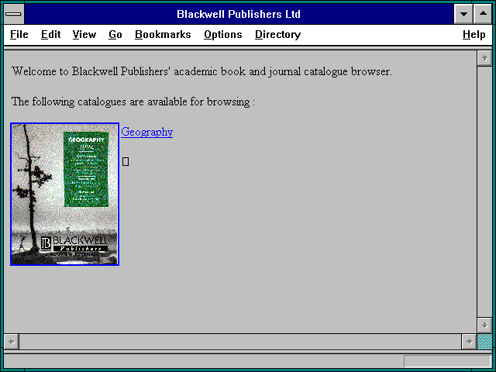Open the Go menu
Image resolution: width=496 pixels, height=372 pixels.
click(115, 34)
